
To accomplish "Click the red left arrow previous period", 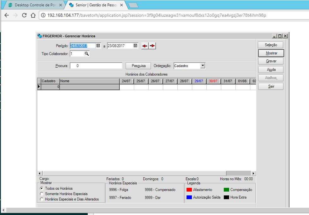I will coord(145,46).
